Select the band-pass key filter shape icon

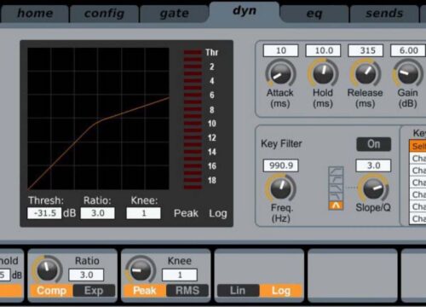pos(336,206)
